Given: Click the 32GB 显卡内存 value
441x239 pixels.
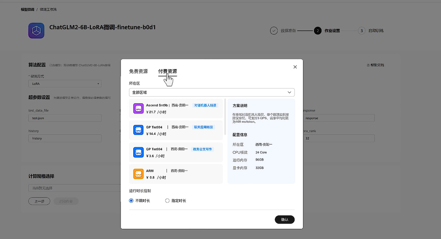Looking at the screenshot, I should point(260,168).
